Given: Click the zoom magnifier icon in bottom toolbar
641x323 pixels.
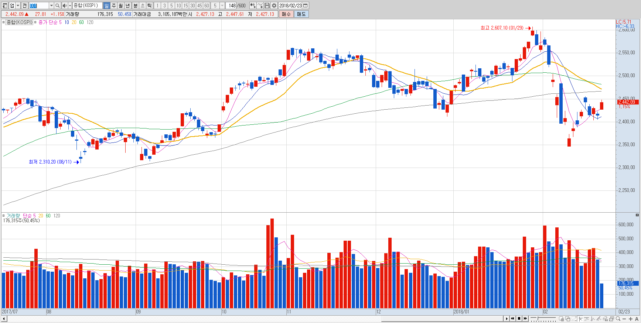Looking at the screenshot, I should click(x=618, y=319).
